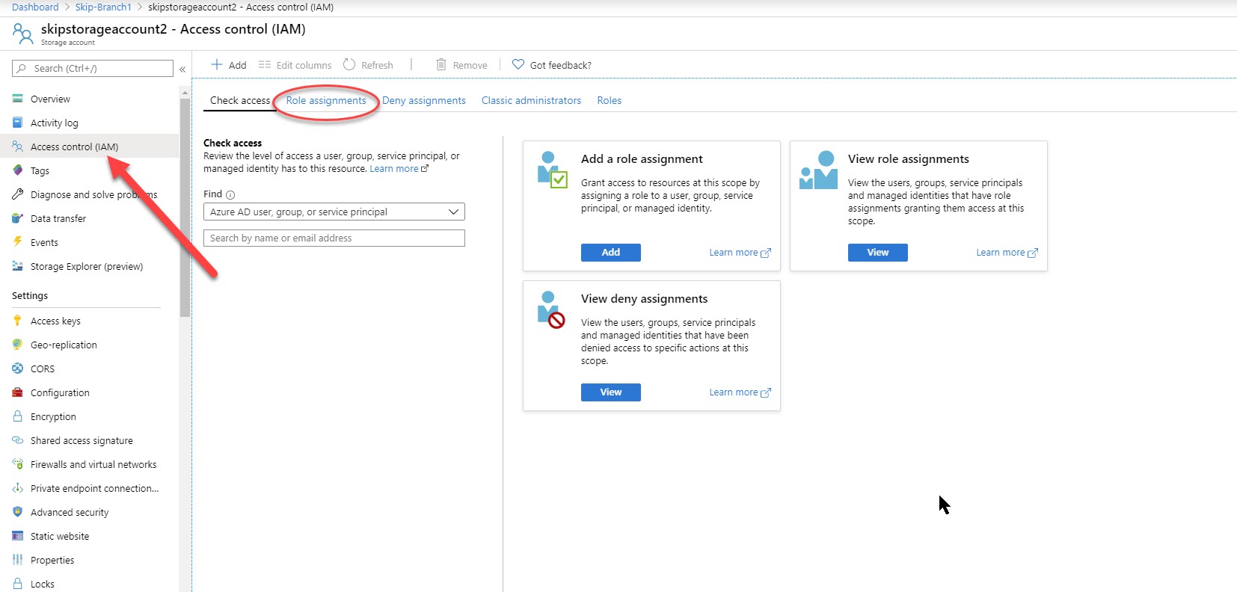
Task: Click the Add role assignment button
Action: [x=611, y=253]
